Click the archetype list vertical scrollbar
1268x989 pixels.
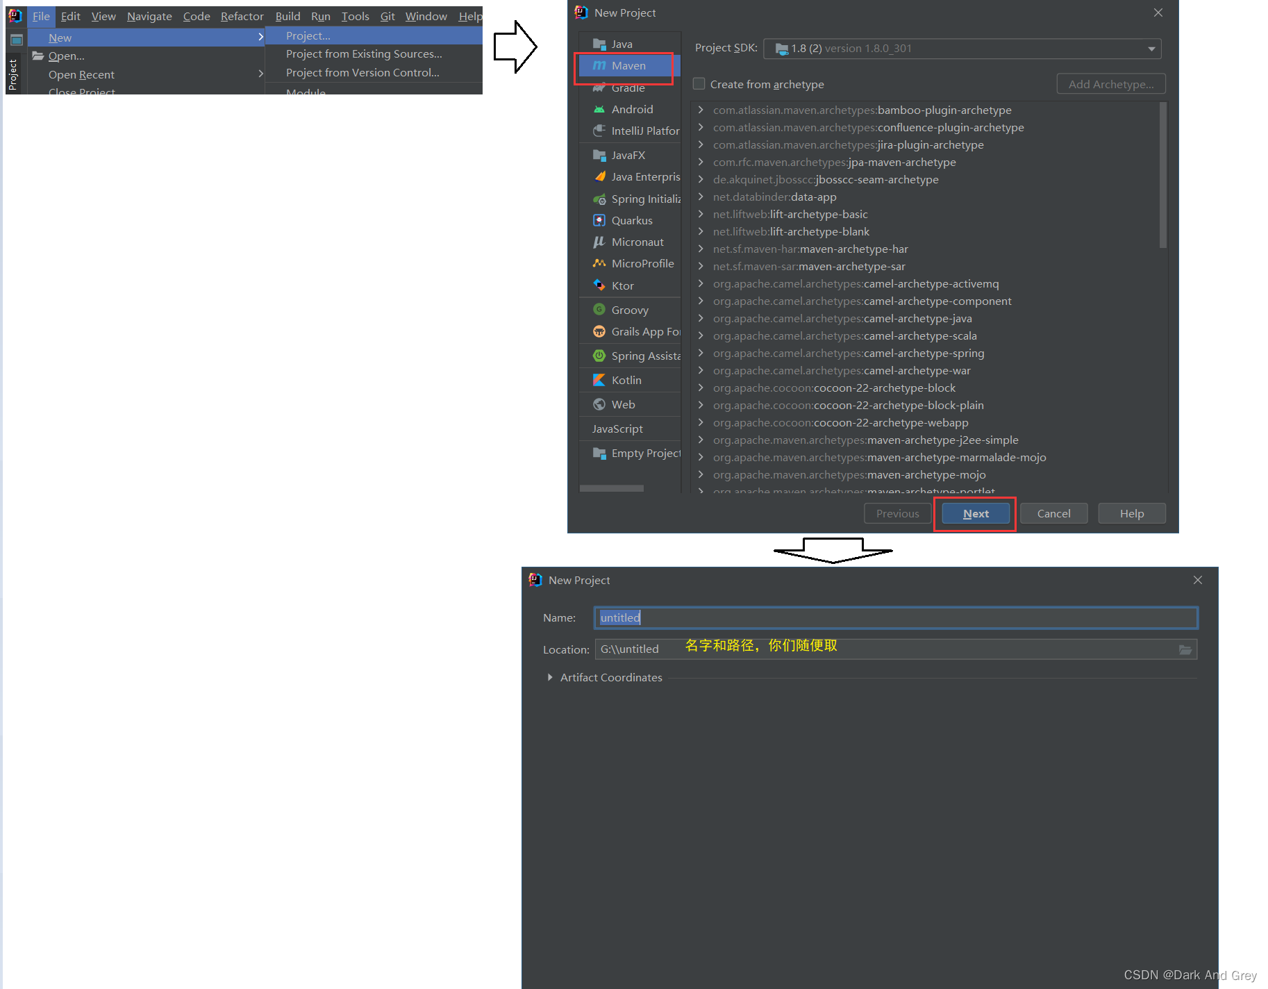[1163, 175]
